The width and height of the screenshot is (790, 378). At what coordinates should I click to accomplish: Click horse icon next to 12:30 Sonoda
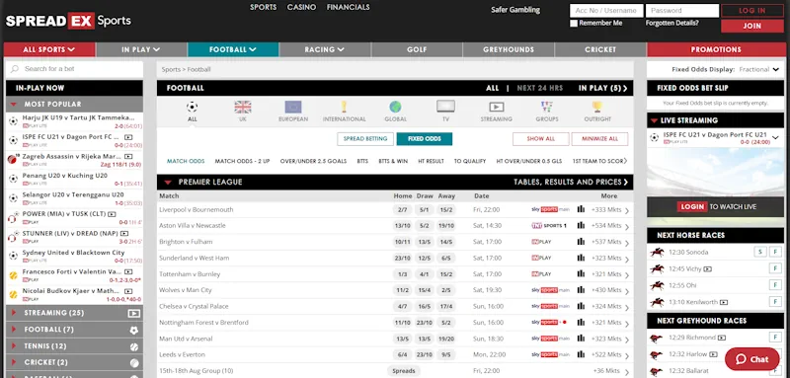pos(657,253)
